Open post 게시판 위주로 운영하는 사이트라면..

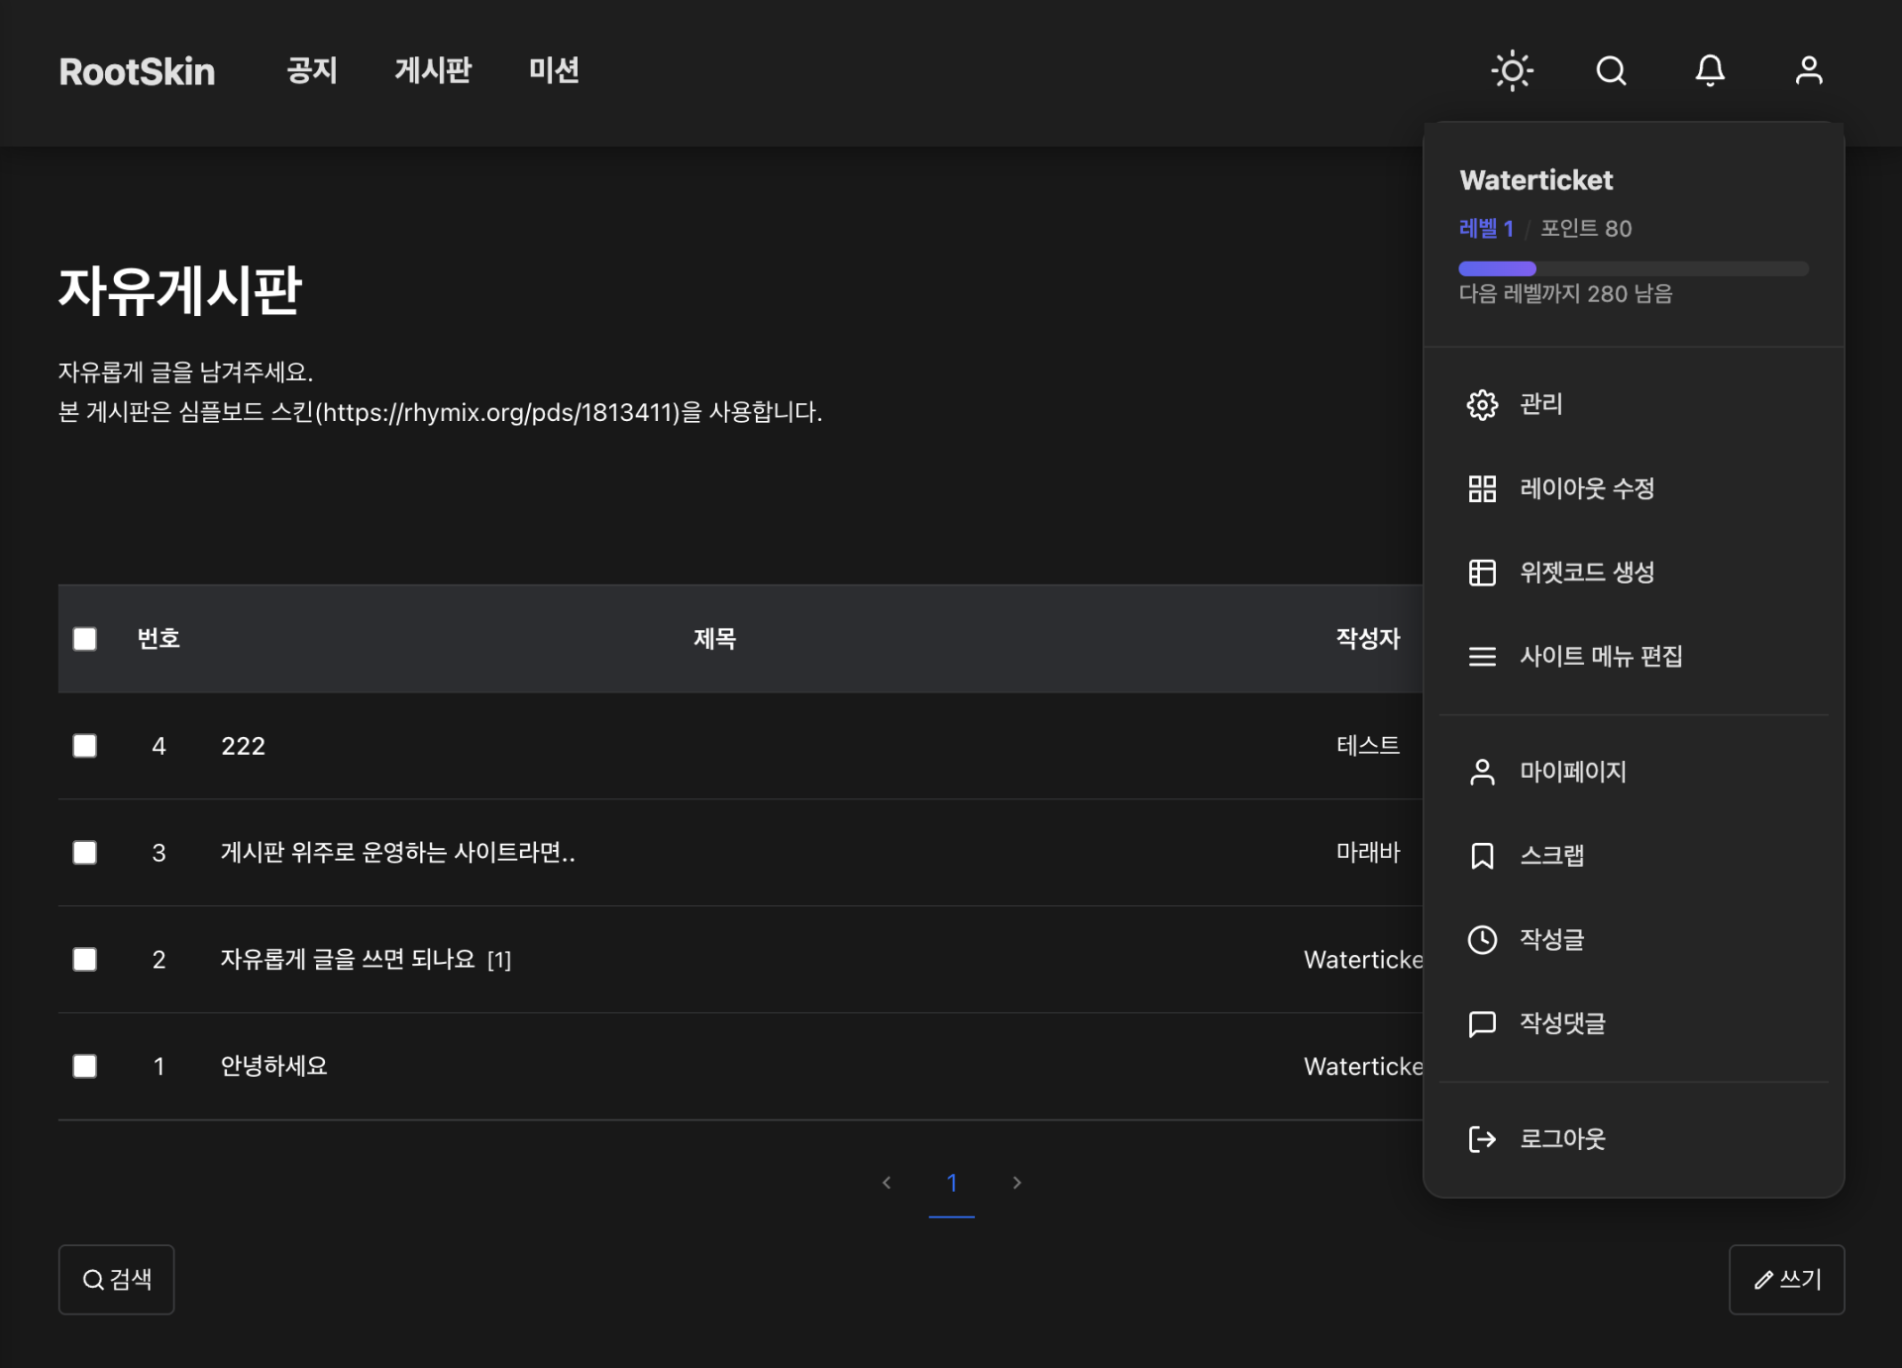click(397, 853)
